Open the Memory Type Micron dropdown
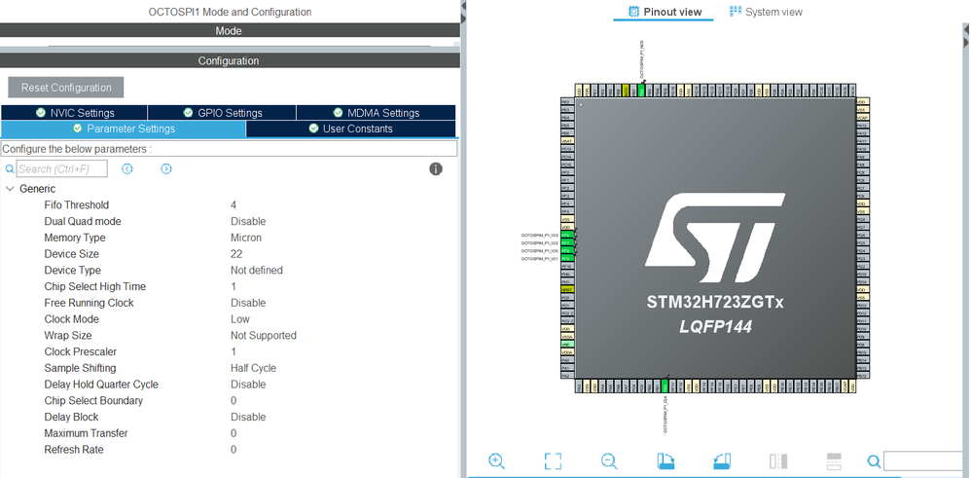This screenshot has height=478, width=971. pos(246,238)
